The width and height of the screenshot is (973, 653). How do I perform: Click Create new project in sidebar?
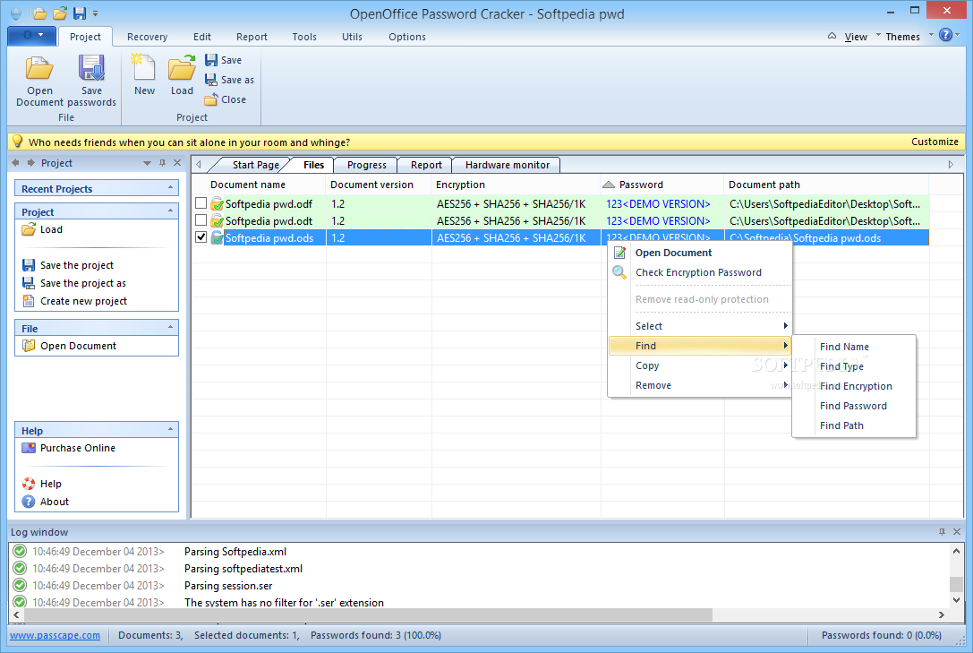74,301
